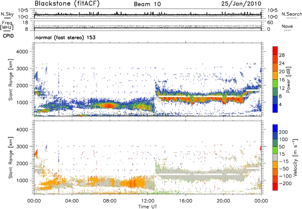Click the '08:00' time axis label
302x209 pixels.
(x=110, y=201)
